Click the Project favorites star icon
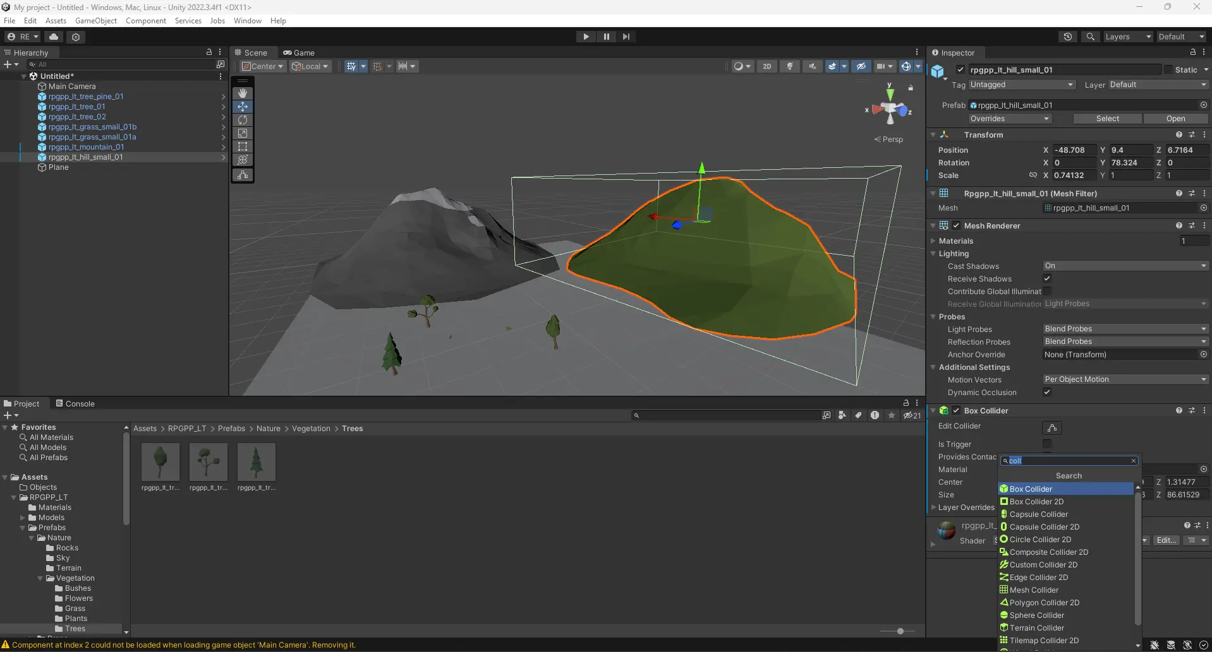 coord(892,415)
